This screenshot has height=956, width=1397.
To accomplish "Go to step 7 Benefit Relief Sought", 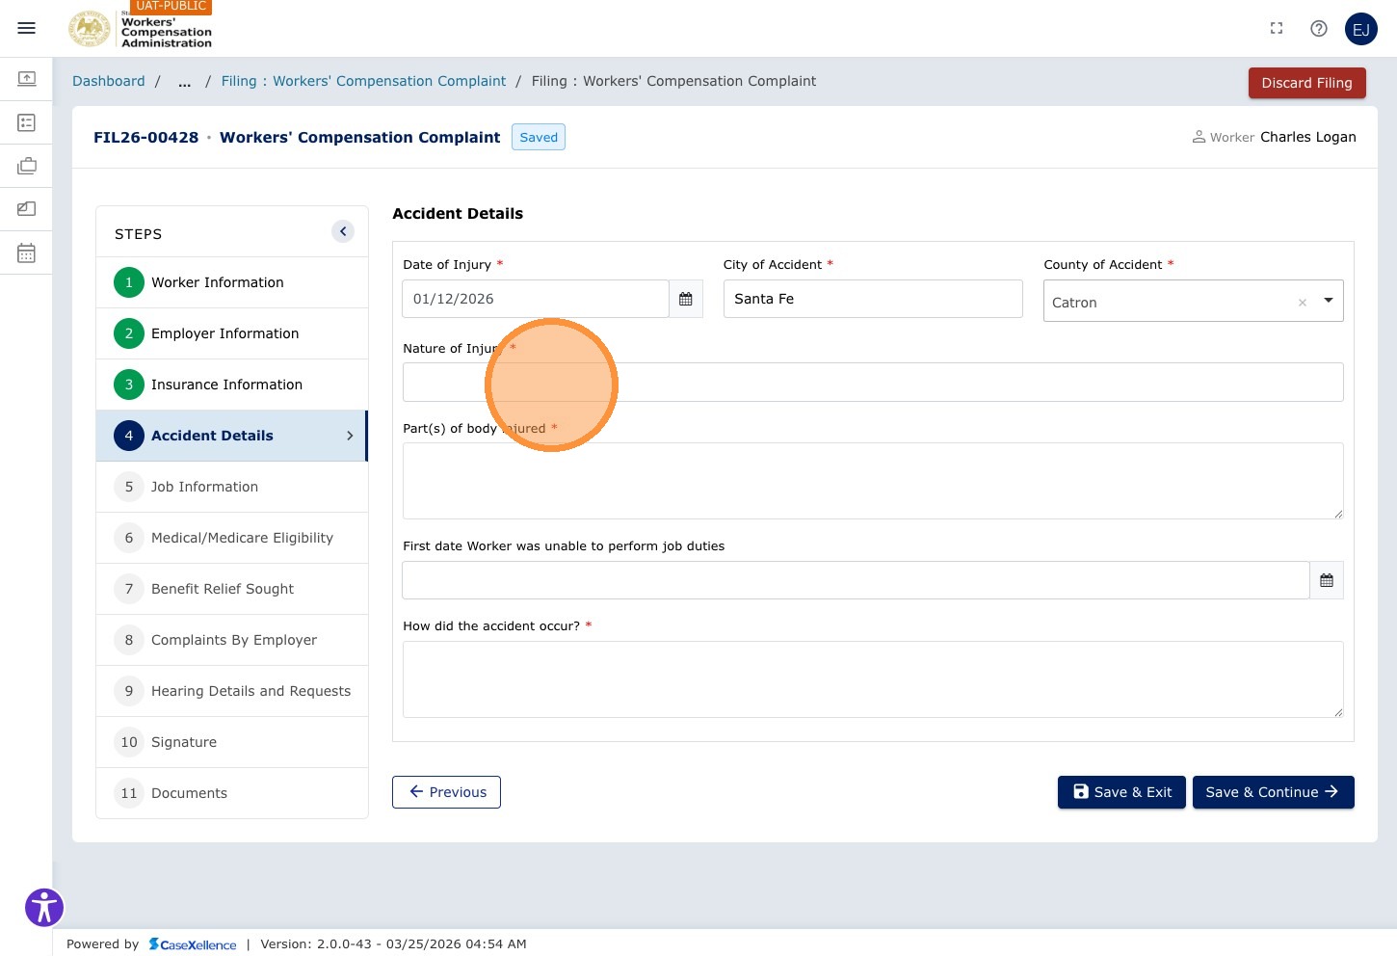I will pyautogui.click(x=232, y=589).
